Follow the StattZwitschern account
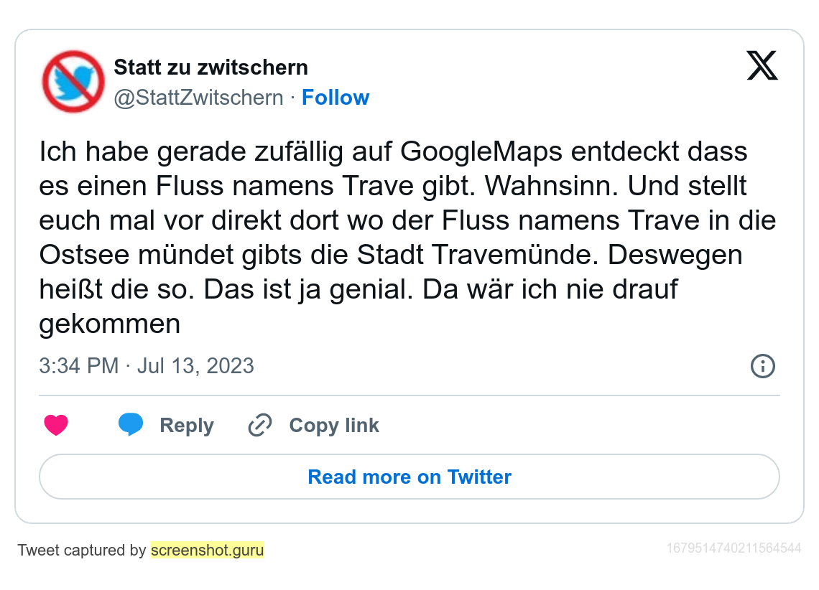 coord(336,98)
